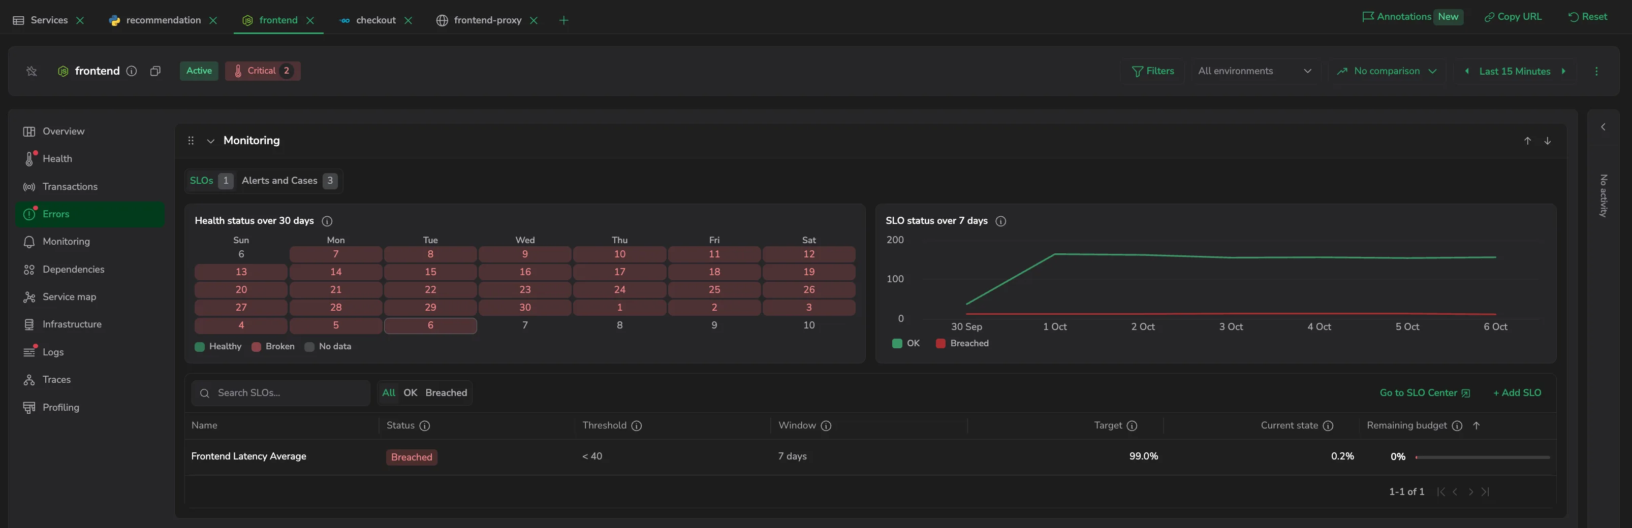Show SLO status over 7 days info
1632x528 pixels.
(1001, 221)
